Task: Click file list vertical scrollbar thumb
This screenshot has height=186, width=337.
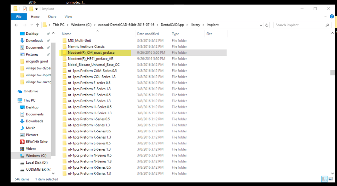Action: point(332,73)
